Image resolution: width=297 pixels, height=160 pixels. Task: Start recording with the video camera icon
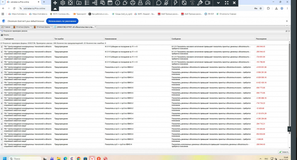[208, 3]
